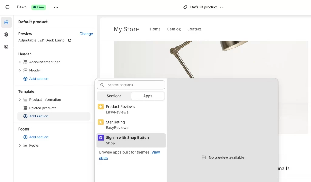Select the Announcement bar section icon
Image resolution: width=311 pixels, height=182 pixels.
[26, 62]
